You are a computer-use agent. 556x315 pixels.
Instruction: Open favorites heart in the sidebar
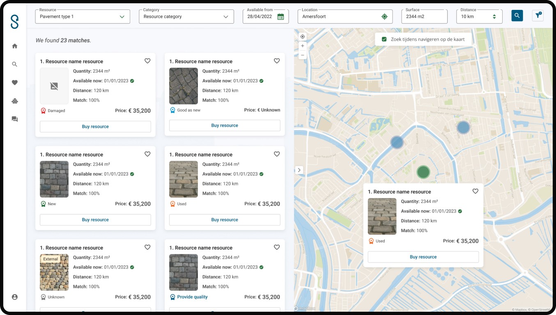coord(15,82)
